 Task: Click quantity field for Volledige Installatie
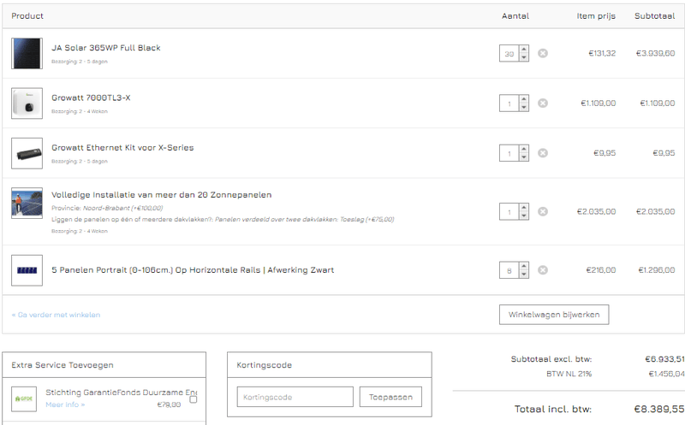509,211
